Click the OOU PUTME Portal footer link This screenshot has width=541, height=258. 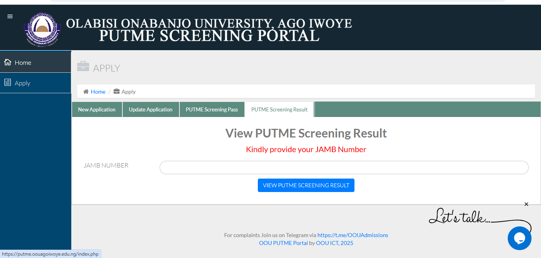coord(284,243)
